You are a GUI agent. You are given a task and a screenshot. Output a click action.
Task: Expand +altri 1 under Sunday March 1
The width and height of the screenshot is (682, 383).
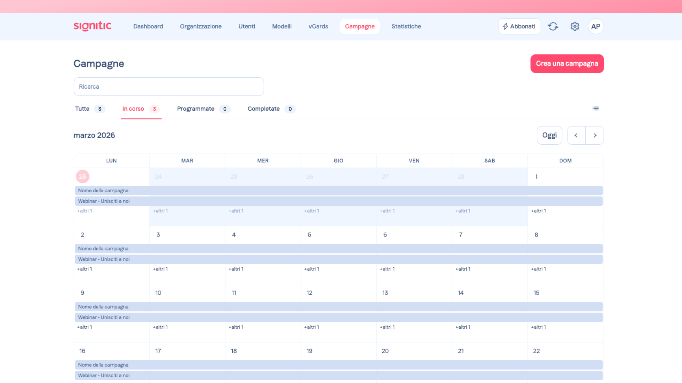(538, 211)
